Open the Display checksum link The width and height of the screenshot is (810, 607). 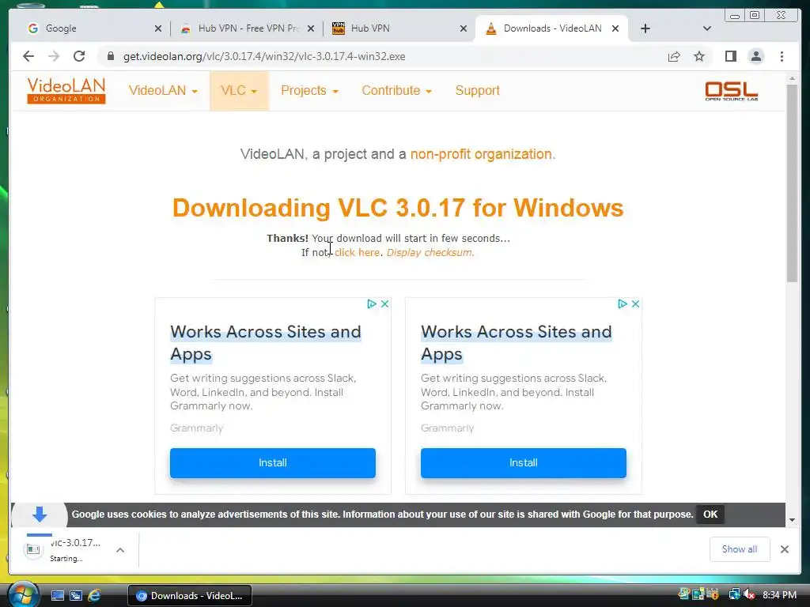click(430, 252)
